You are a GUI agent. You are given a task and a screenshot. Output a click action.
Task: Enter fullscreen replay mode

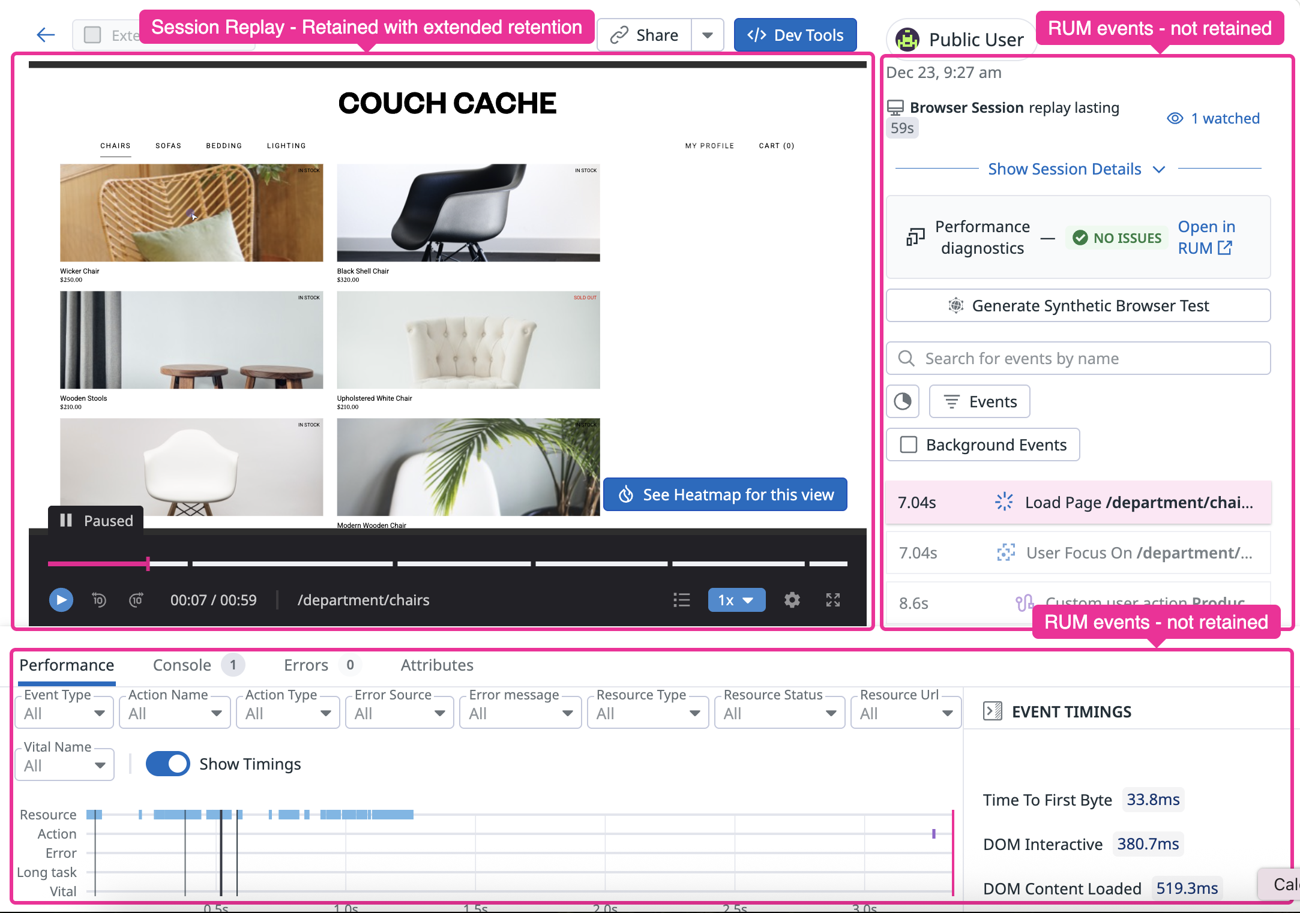(832, 600)
